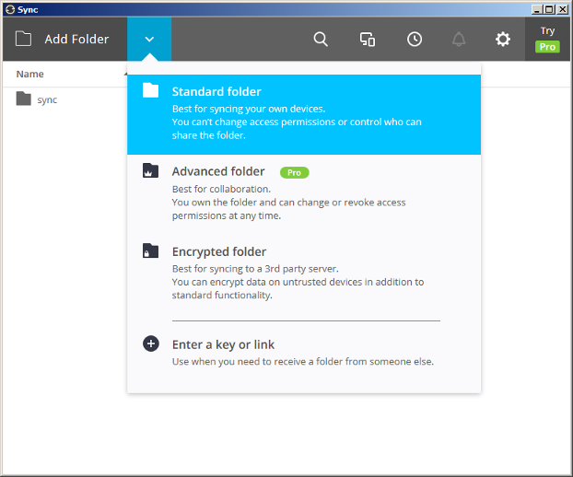Click the green Pro badge on Advanced folder
The image size is (573, 477).
[x=294, y=172]
